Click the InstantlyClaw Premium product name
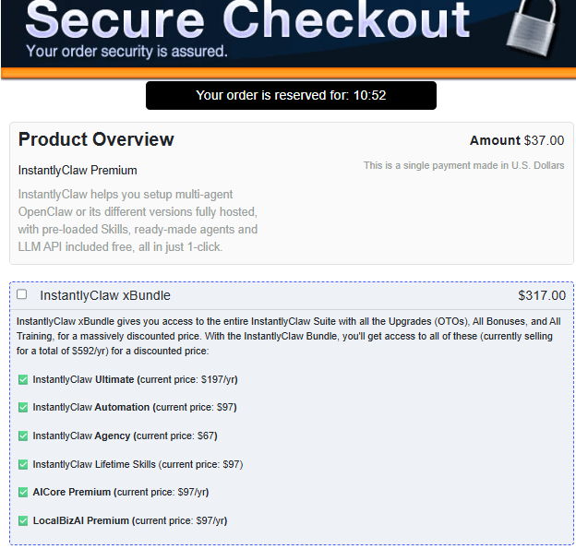 [x=78, y=171]
